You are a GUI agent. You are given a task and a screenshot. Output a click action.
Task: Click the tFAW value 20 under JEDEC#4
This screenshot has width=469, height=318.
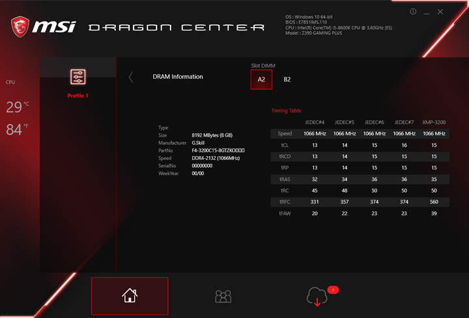coord(315,213)
